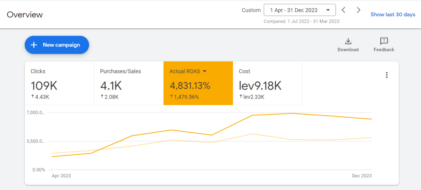Click the orange Actual ROAS tile

tap(198, 83)
